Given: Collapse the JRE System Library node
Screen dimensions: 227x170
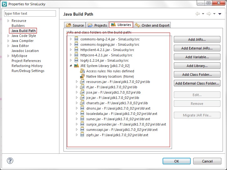Looking at the screenshot, I should (71, 66).
